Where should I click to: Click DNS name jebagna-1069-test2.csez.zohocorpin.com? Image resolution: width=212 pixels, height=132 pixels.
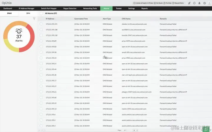tap(137, 92)
